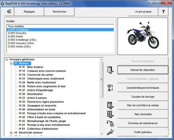Select 11 61 Collecteur d'admission
Screen dimensions: 174x140
[x=38, y=129]
